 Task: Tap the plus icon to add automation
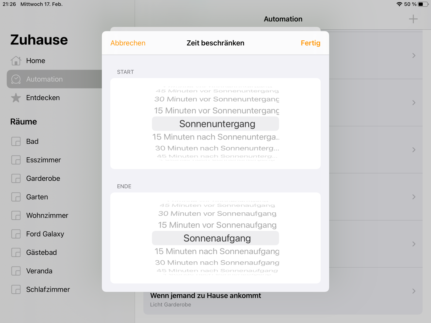click(x=413, y=19)
